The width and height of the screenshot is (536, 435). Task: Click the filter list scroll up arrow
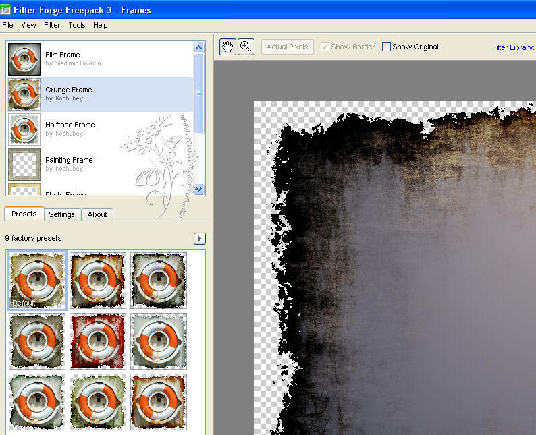[199, 47]
